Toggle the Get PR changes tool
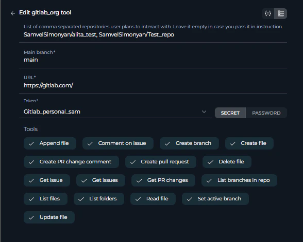The image size is (303, 242). click(x=163, y=180)
